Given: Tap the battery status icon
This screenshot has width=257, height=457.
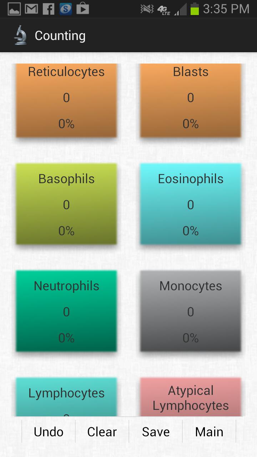Looking at the screenshot, I should [x=195, y=9].
